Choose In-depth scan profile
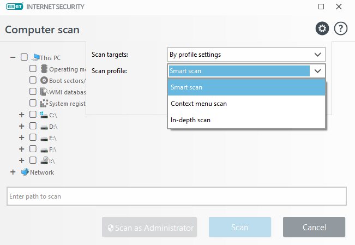Screen dimensions: 355x245 pyautogui.click(x=246, y=120)
